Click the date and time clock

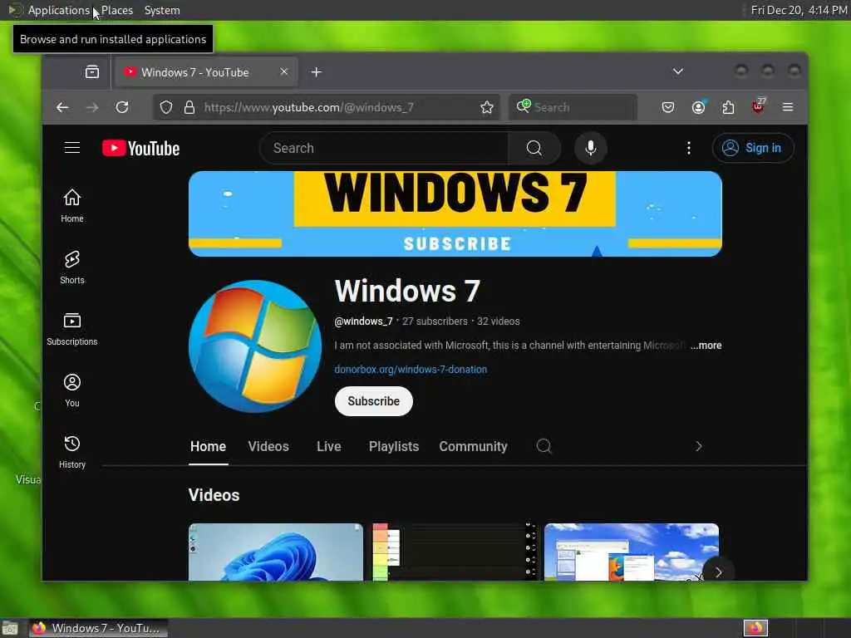(x=799, y=10)
